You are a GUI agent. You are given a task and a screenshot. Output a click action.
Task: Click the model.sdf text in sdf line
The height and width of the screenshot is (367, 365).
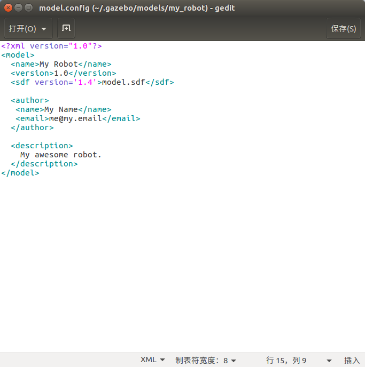123,82
